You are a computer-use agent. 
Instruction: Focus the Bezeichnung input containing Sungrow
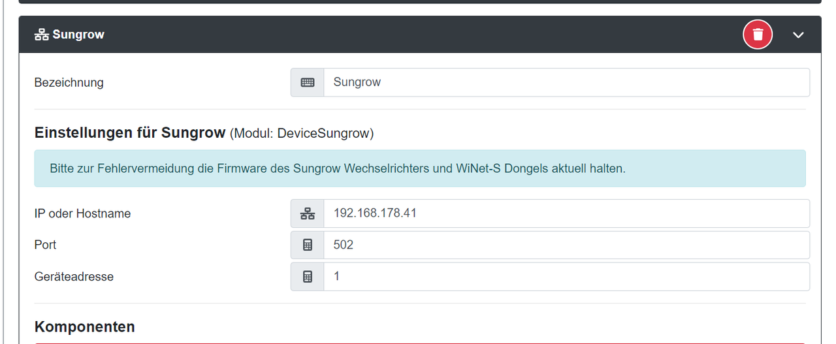(x=566, y=82)
